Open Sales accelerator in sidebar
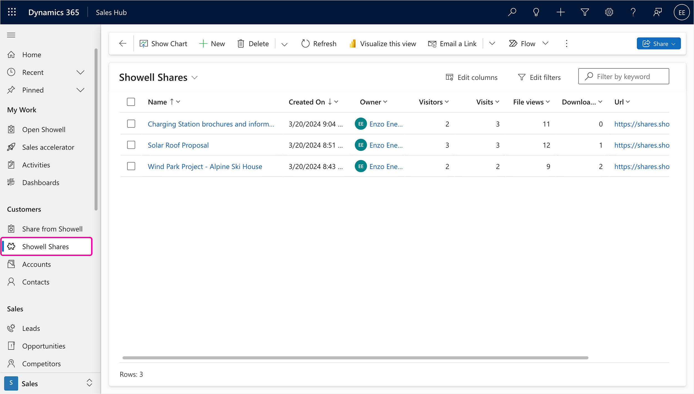The width and height of the screenshot is (694, 394). point(48,147)
